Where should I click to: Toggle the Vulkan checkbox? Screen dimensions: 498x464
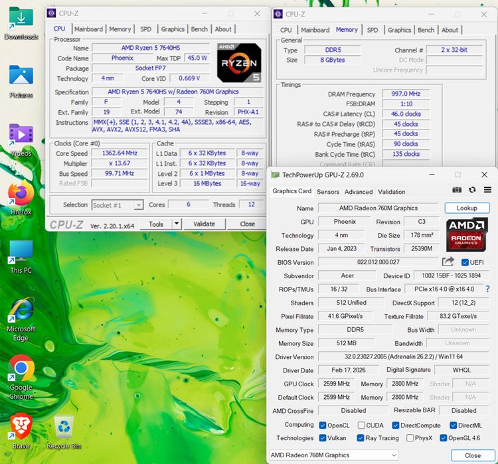(x=323, y=438)
